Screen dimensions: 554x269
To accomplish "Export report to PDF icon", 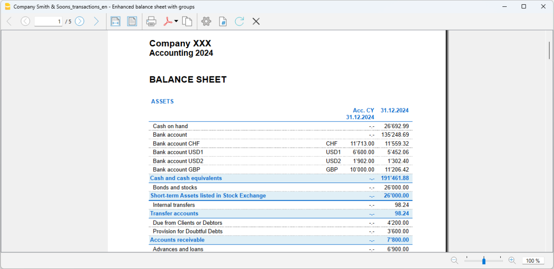I will [x=168, y=21].
